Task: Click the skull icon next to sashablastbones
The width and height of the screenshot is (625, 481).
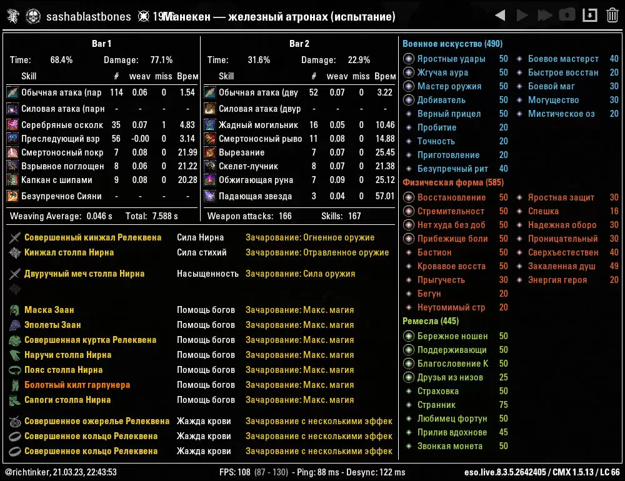Action: pos(33,16)
